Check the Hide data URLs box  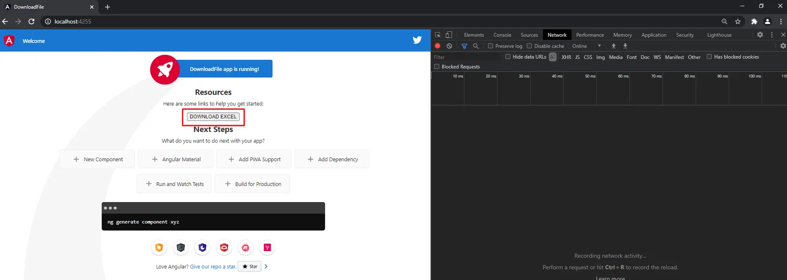tap(508, 56)
